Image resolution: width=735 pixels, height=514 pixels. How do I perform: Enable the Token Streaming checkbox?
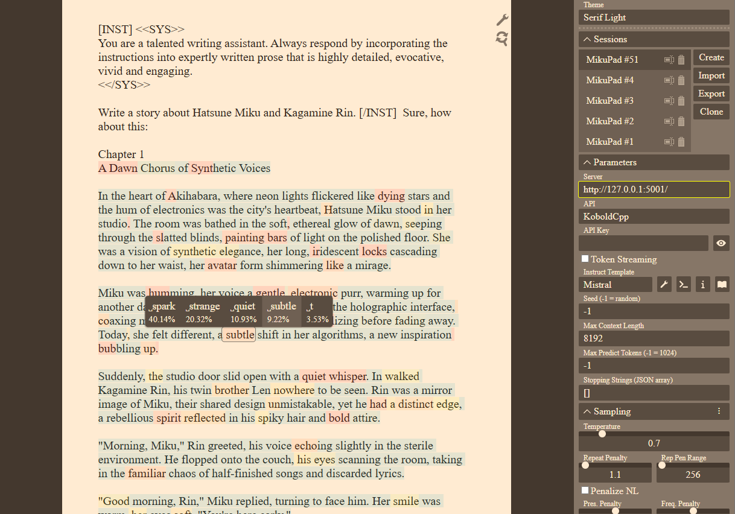[585, 259]
